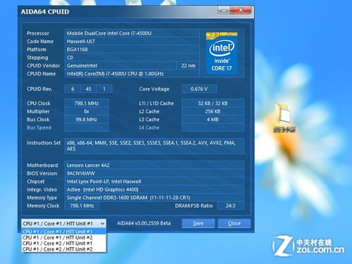Click the CPU Clock 798.1 MHz field
Viewport: 352px width, 264px height.
[87, 103]
